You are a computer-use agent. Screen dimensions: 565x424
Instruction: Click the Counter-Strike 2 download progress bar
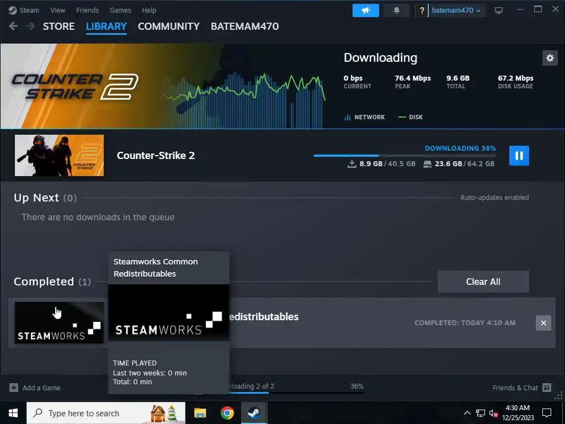(x=404, y=156)
